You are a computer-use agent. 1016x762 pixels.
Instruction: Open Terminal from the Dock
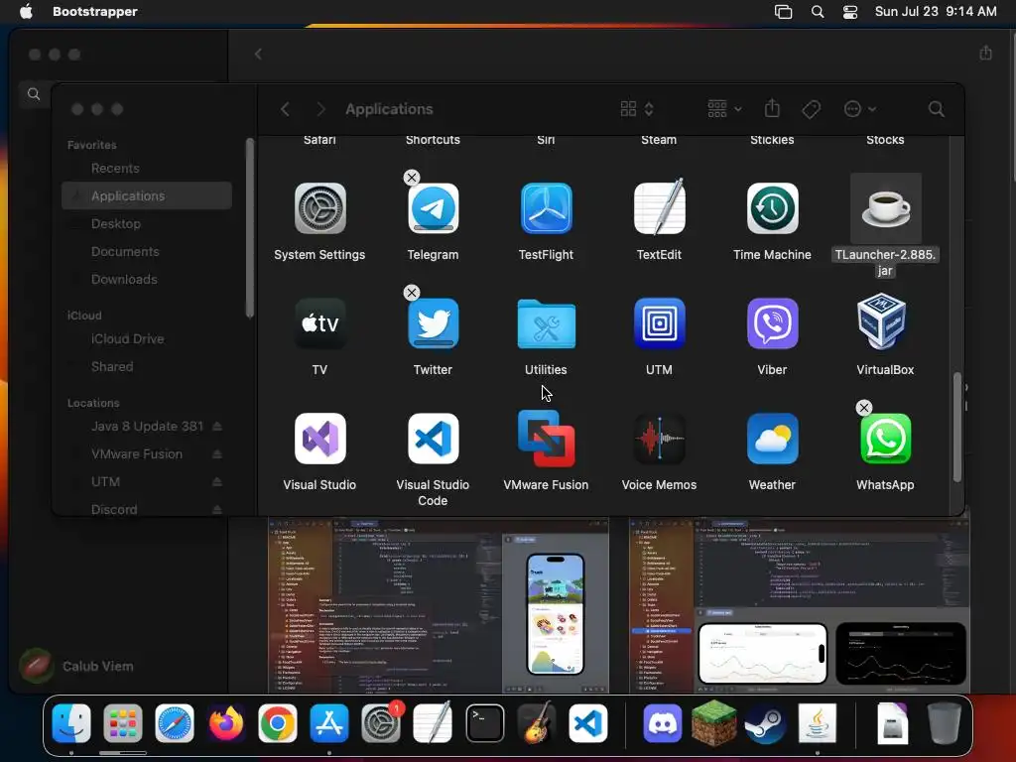tap(484, 723)
